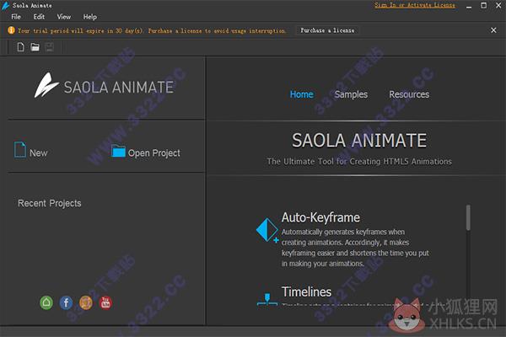Open the Facebook social icon

click(x=66, y=302)
